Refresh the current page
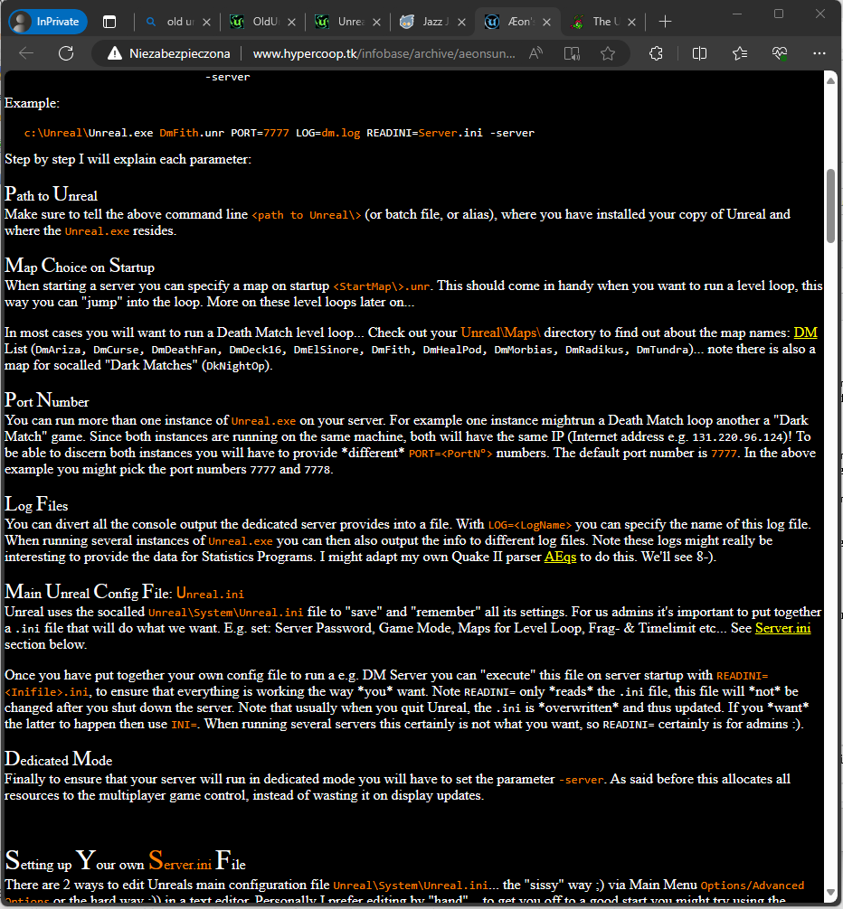Viewport: 843px width, 909px height. point(66,53)
